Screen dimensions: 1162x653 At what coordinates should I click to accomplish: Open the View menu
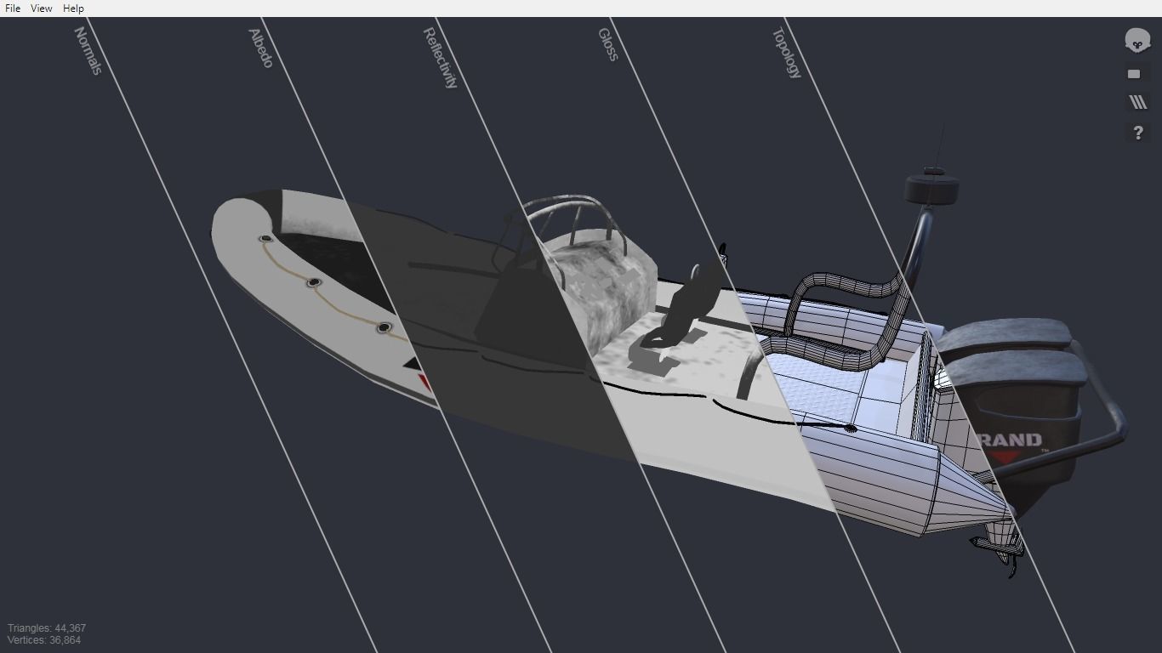(x=41, y=8)
